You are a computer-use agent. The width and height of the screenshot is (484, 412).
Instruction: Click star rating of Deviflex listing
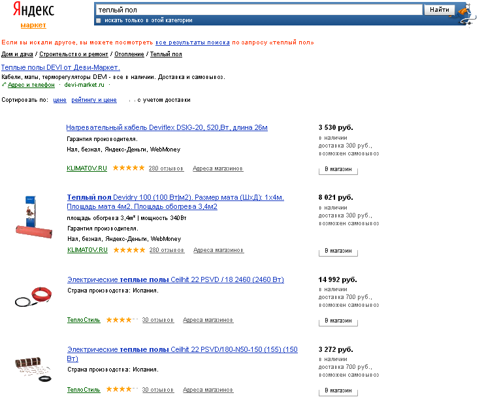tap(129, 168)
